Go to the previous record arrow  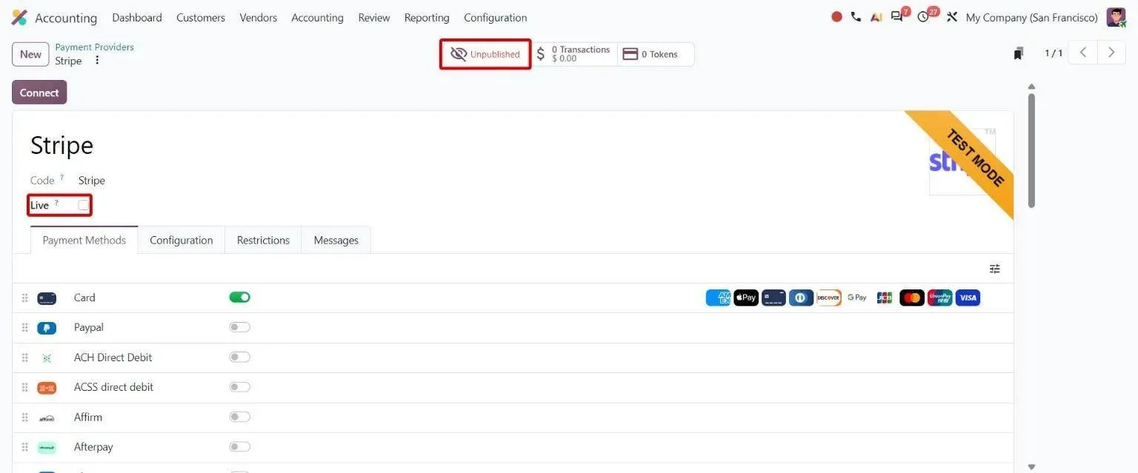coord(1082,53)
